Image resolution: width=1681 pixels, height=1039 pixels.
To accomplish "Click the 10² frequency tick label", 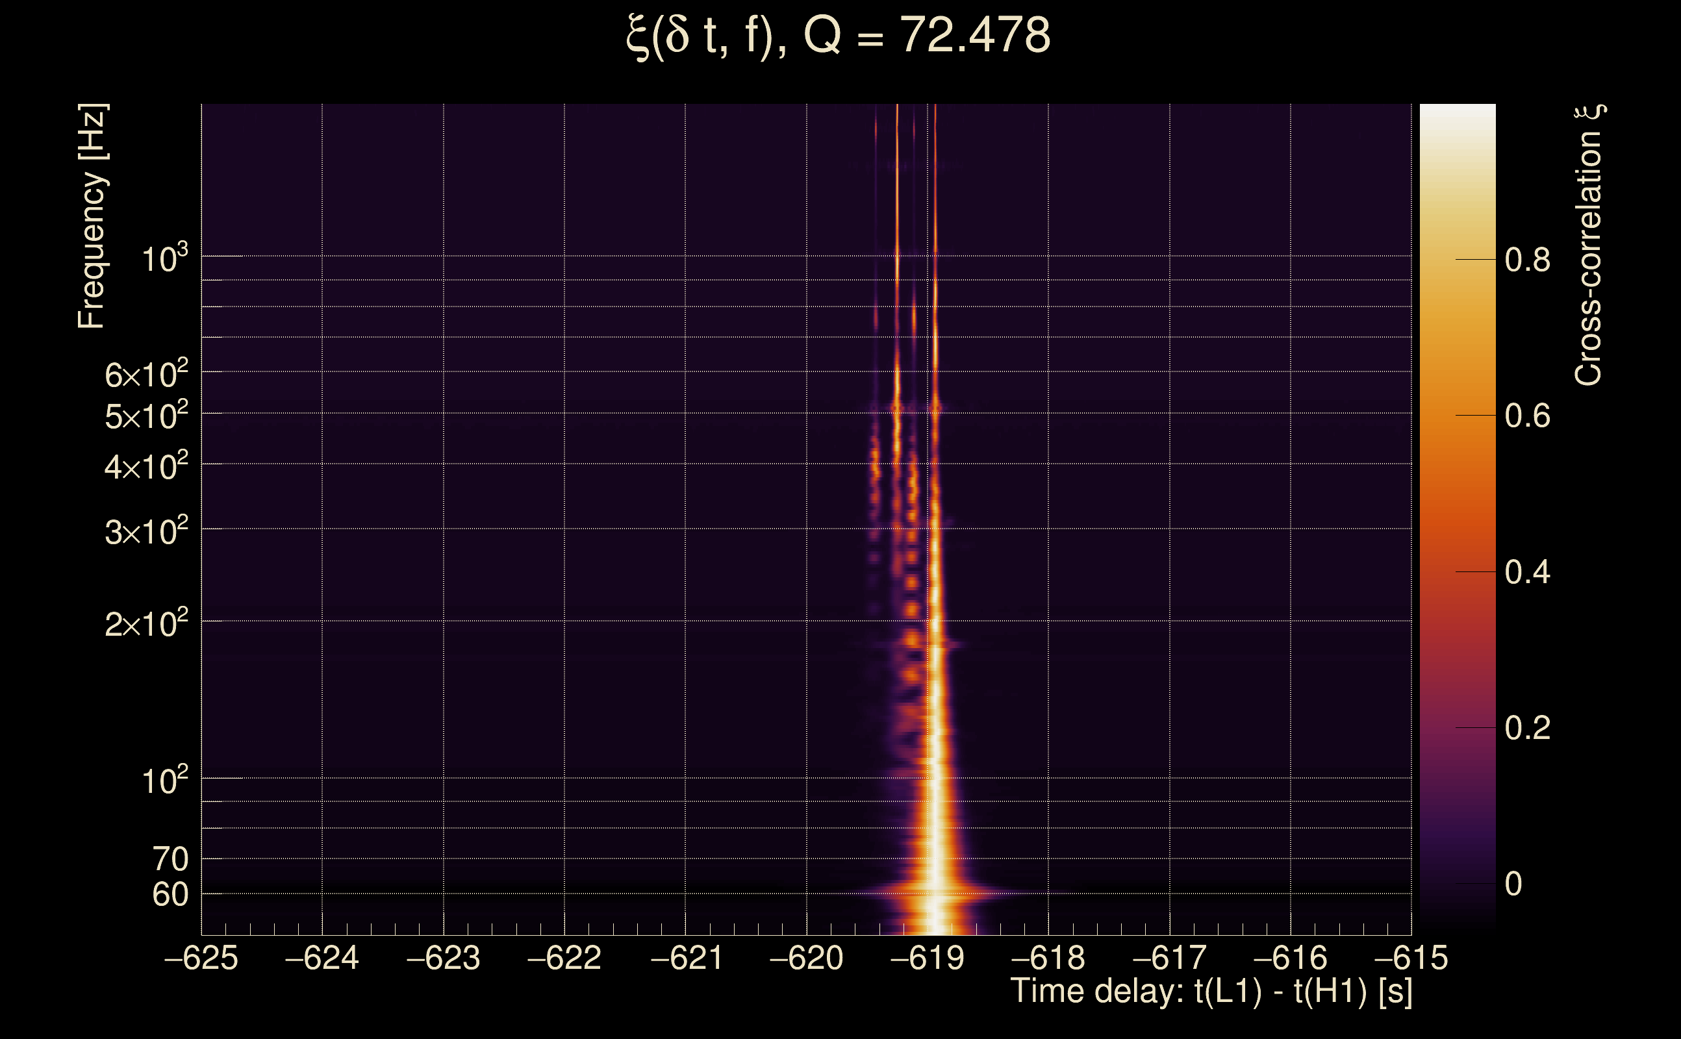I will pyautogui.click(x=164, y=781).
